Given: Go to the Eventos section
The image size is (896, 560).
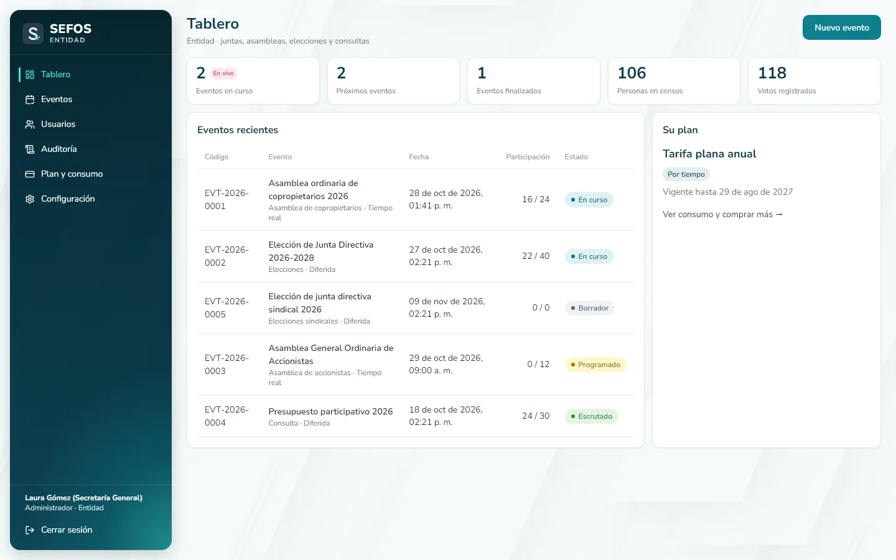Looking at the screenshot, I should (91, 100).
